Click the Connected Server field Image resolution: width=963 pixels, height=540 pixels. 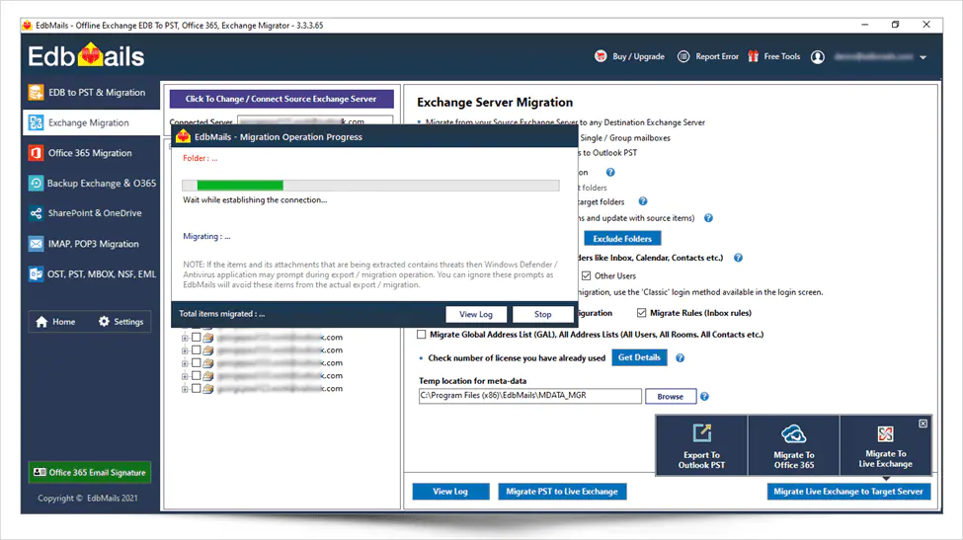(315, 121)
